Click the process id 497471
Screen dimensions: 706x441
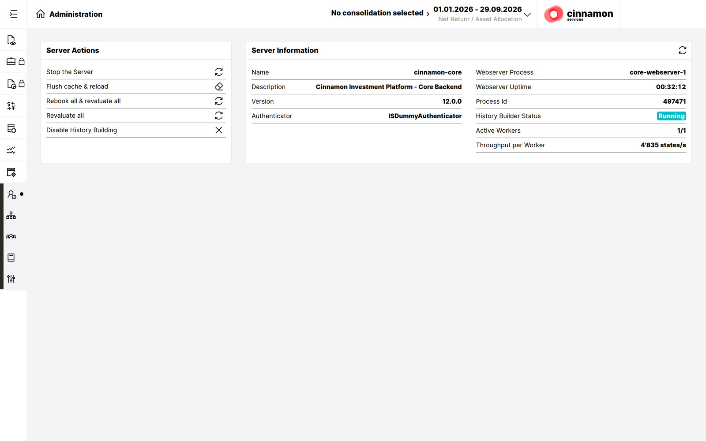(674, 101)
